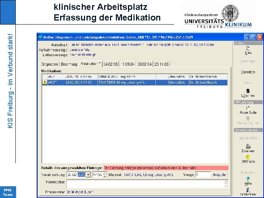Open the Verabreichung date dropdown arrow
This screenshot has height=198, width=264.
pyautogui.click(x=88, y=175)
